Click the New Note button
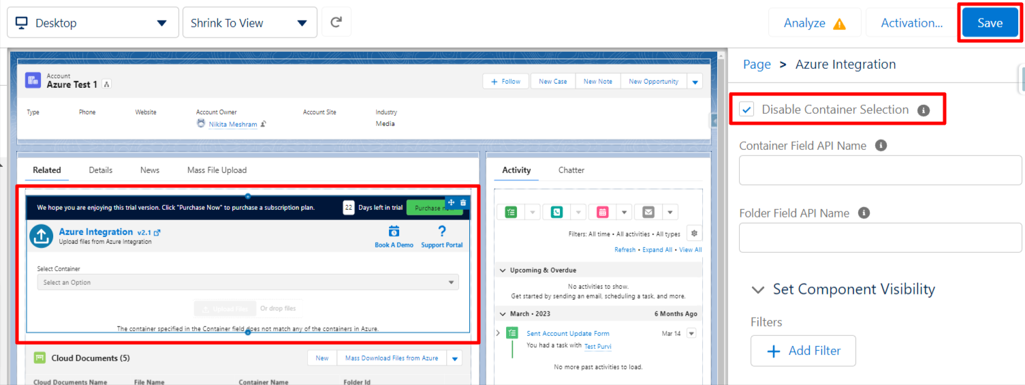The width and height of the screenshot is (1025, 385). (x=598, y=82)
